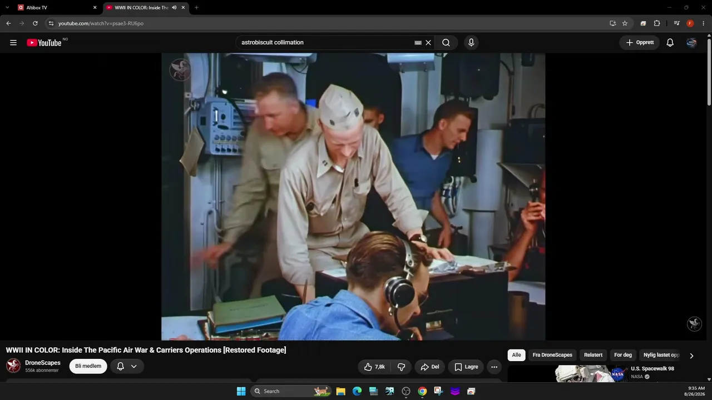This screenshot has width=712, height=400.
Task: Select the For deg filter chip
Action: (623, 356)
